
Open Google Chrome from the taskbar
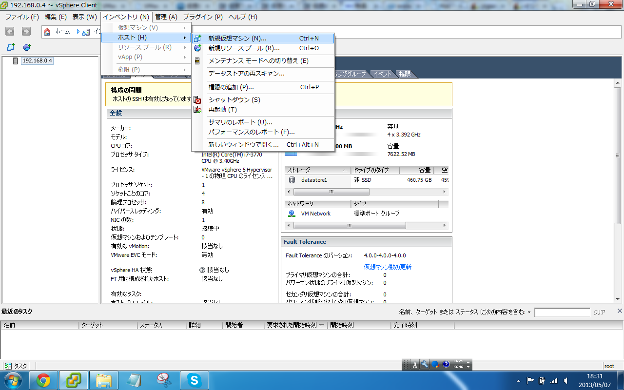tap(43, 380)
